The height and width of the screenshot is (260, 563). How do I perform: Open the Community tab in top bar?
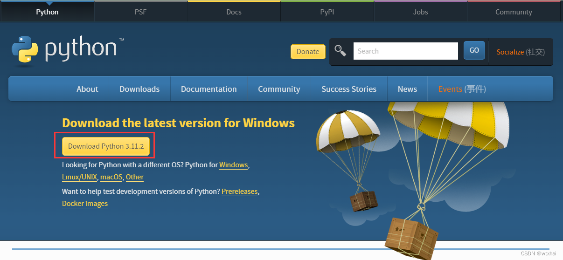coord(514,12)
